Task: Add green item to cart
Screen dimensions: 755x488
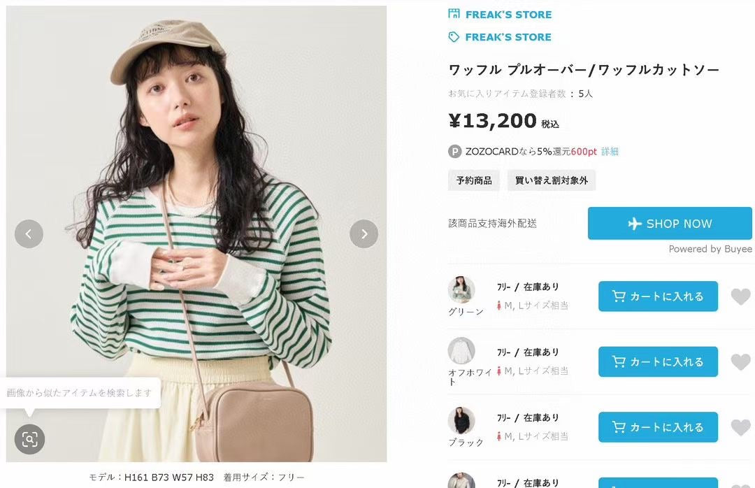Action: pos(658,296)
